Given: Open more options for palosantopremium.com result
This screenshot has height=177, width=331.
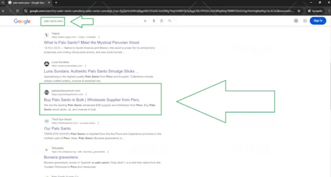Looking at the screenshot, I should 86,94.
